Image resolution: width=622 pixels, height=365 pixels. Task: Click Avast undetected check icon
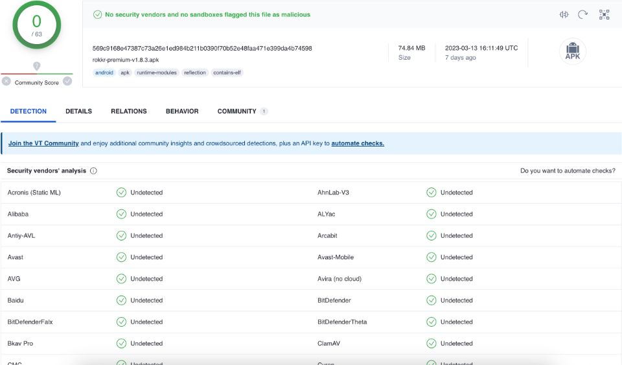[x=121, y=257]
